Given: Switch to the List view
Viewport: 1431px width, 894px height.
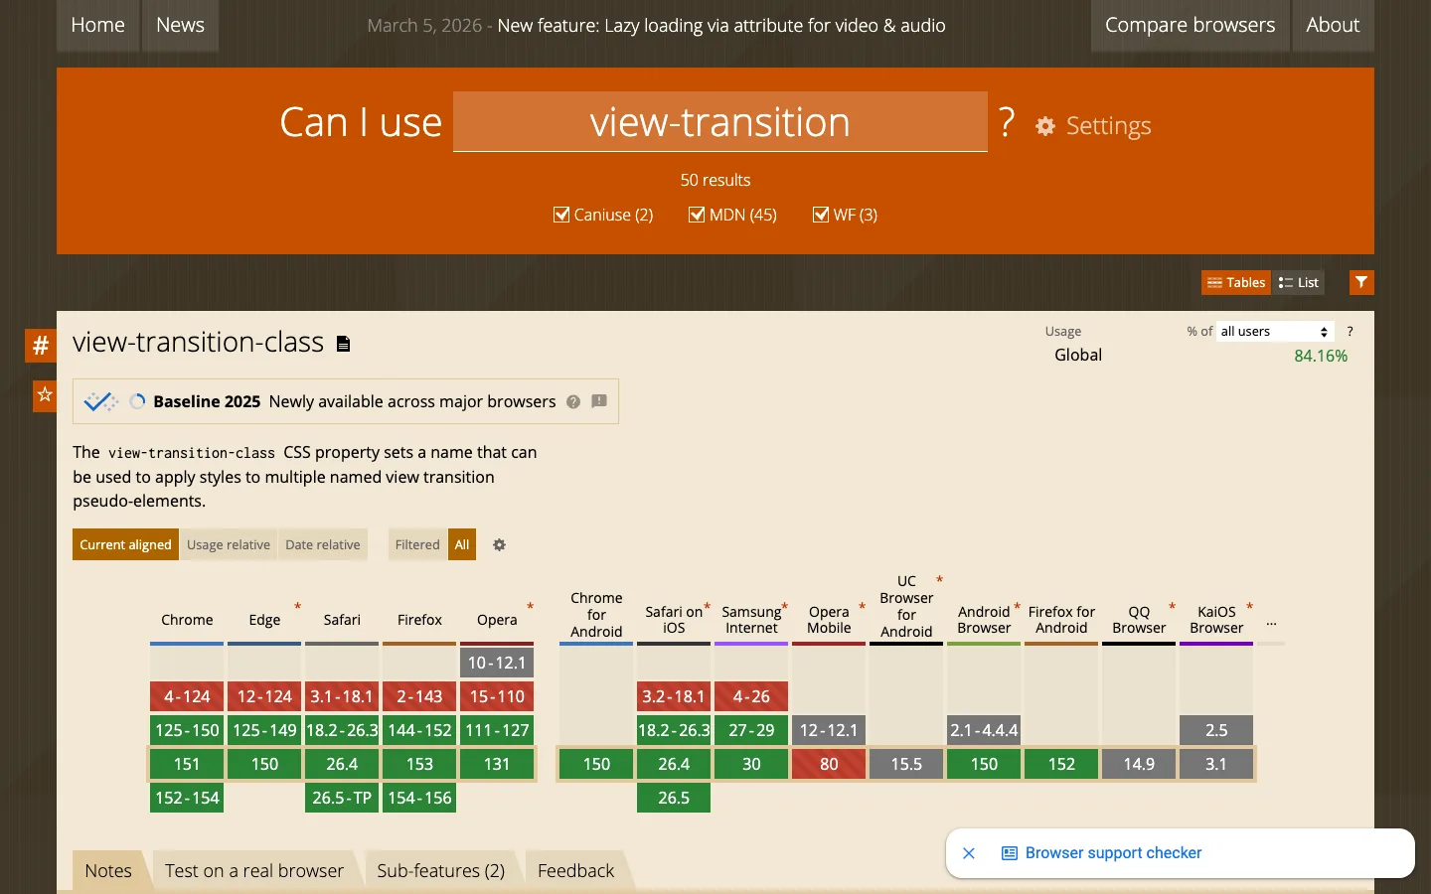Looking at the screenshot, I should point(1298,283).
